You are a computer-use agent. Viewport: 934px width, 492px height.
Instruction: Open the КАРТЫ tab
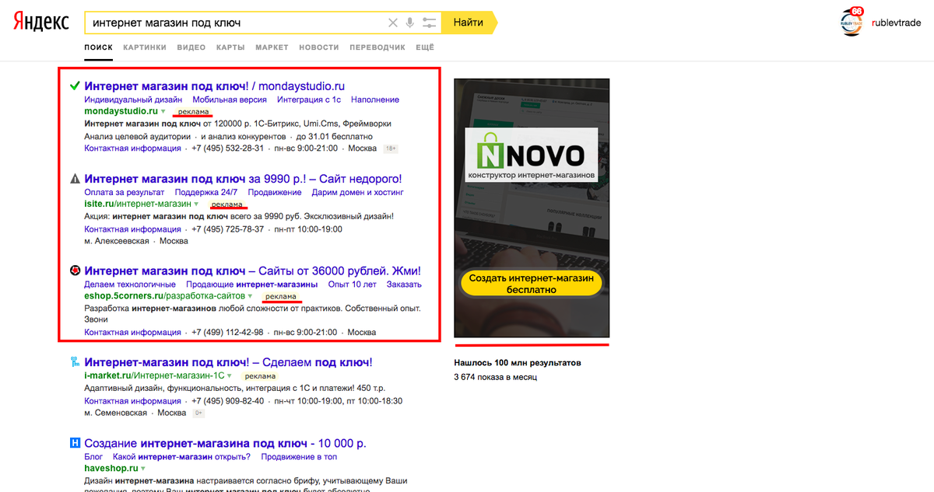point(231,47)
